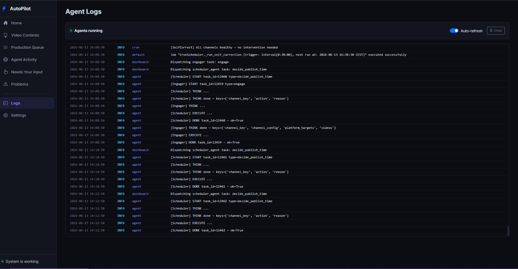Click the Agent Logs page heading
Viewport: 518px width, 269px height.
(84, 12)
